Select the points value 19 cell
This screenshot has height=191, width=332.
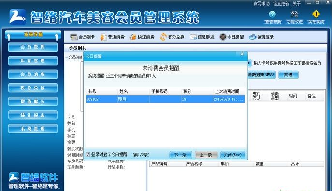tap(197, 99)
